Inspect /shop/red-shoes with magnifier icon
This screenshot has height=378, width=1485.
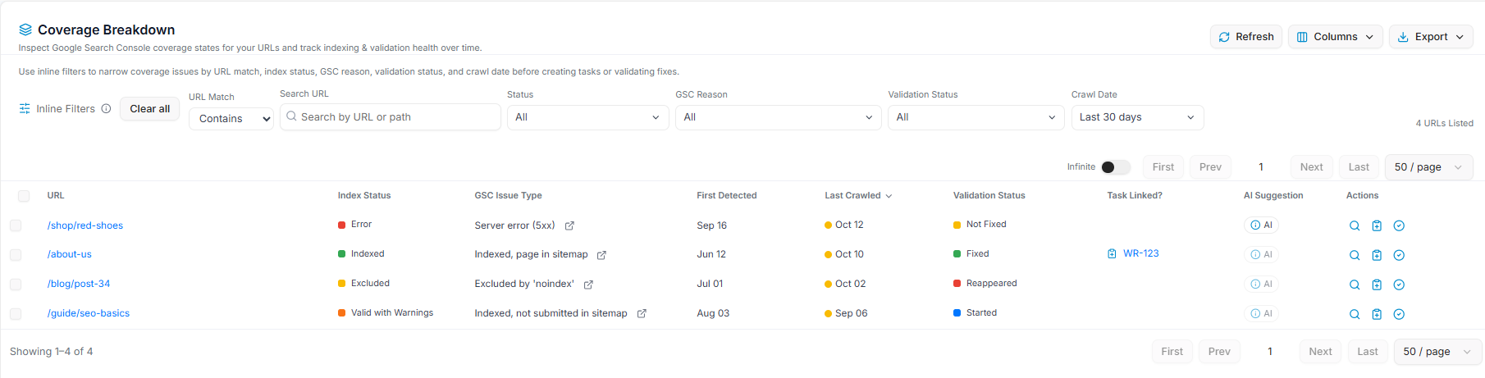(x=1355, y=225)
